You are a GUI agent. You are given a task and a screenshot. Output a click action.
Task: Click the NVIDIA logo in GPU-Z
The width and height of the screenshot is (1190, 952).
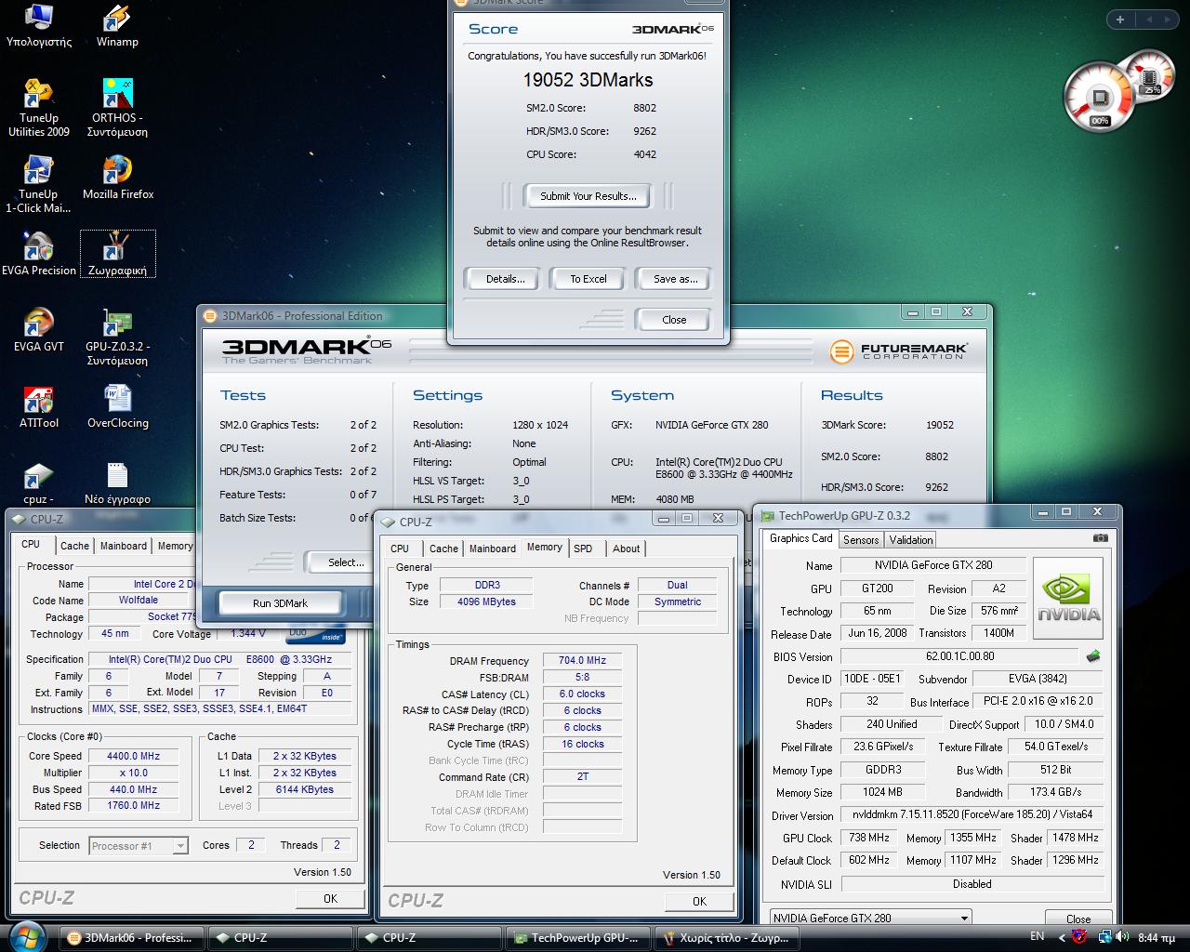[1068, 598]
